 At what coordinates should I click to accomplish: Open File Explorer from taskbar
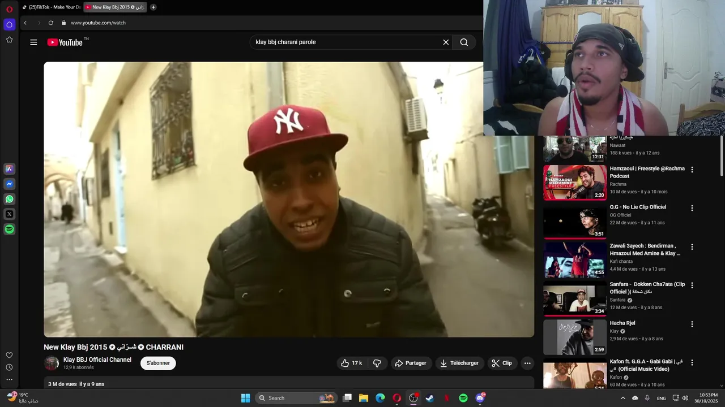tap(364, 398)
